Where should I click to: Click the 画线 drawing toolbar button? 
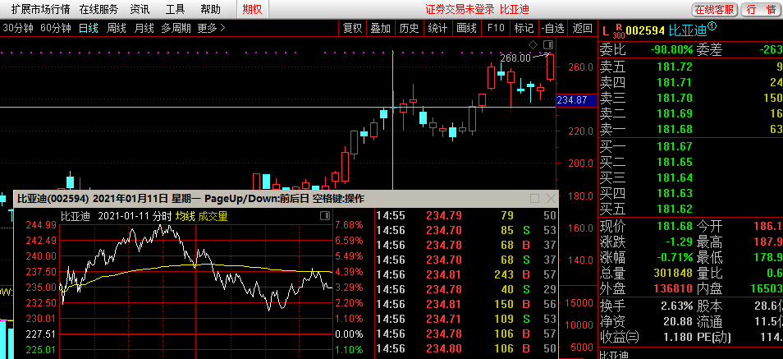point(466,28)
